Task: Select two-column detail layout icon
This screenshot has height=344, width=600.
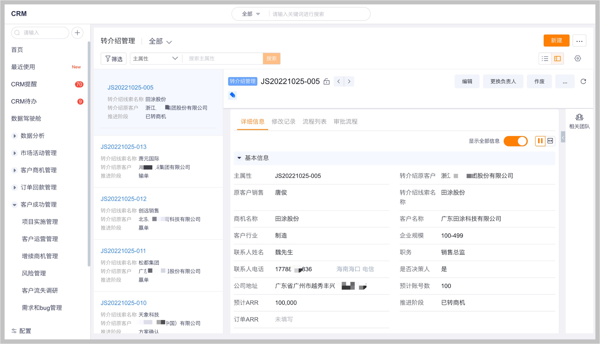Action: pos(540,141)
